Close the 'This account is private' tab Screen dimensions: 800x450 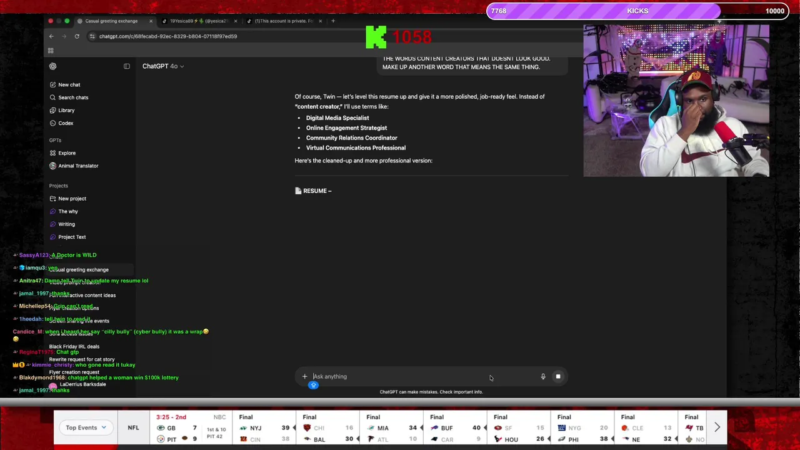pyautogui.click(x=320, y=21)
